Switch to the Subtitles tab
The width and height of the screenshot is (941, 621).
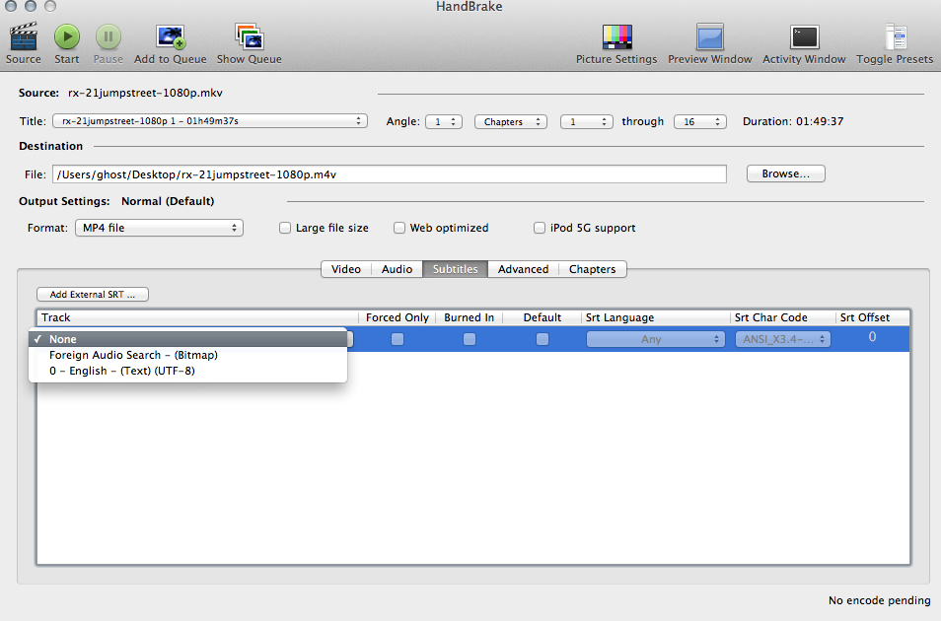(456, 269)
